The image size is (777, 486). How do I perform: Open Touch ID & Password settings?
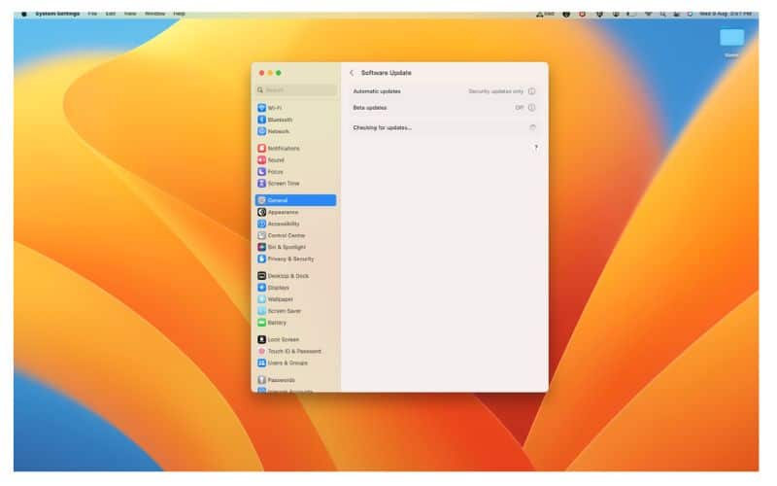pyautogui.click(x=293, y=351)
